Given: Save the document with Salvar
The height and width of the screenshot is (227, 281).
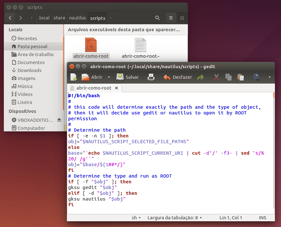Looking at the screenshot, I should click(127, 77).
